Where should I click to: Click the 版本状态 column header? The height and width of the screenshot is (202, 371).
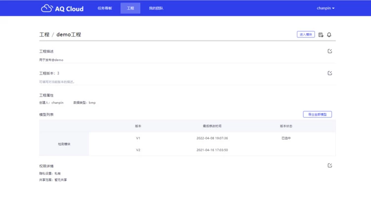point(286,126)
